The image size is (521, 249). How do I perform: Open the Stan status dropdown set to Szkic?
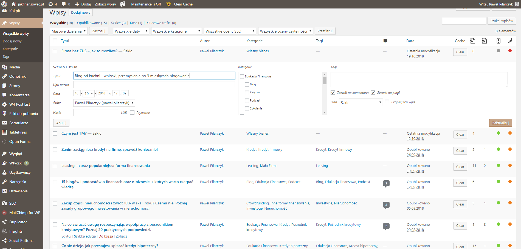coord(361,102)
